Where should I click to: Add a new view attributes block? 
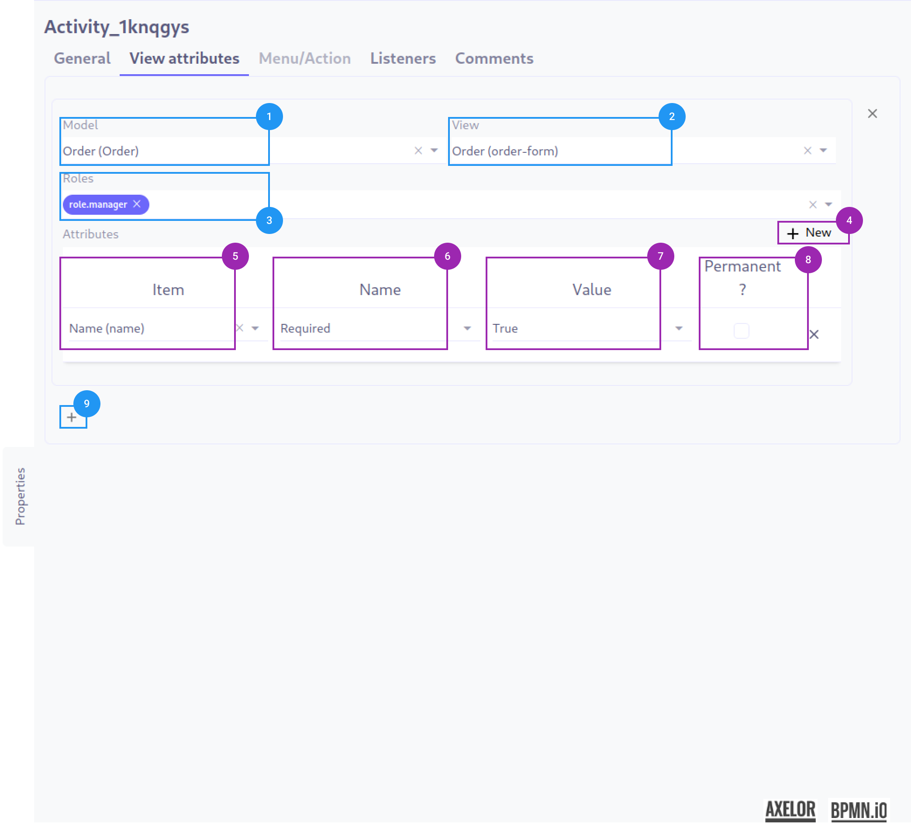(x=72, y=417)
